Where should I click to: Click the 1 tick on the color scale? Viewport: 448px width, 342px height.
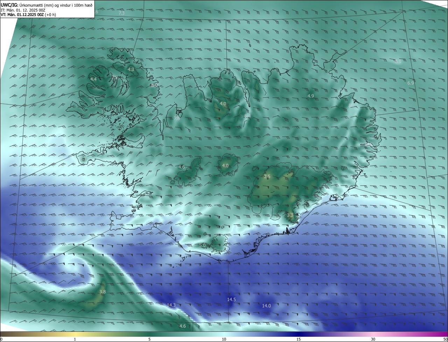pyautogui.click(x=75, y=339)
